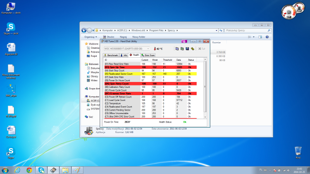
Task: Select the Load Cycle Count row
Action: click(x=150, y=100)
